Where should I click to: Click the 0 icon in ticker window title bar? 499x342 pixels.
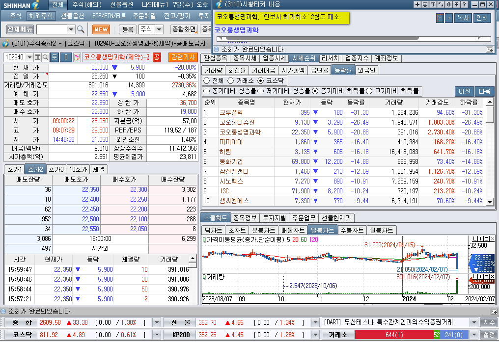coord(449,4)
